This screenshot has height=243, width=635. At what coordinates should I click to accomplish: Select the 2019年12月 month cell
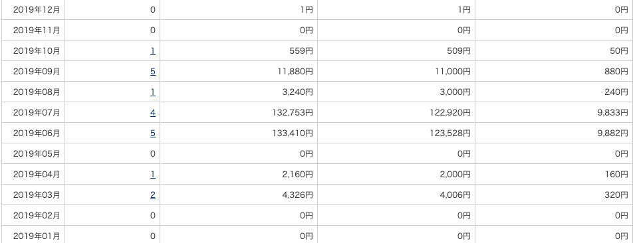(x=33, y=10)
